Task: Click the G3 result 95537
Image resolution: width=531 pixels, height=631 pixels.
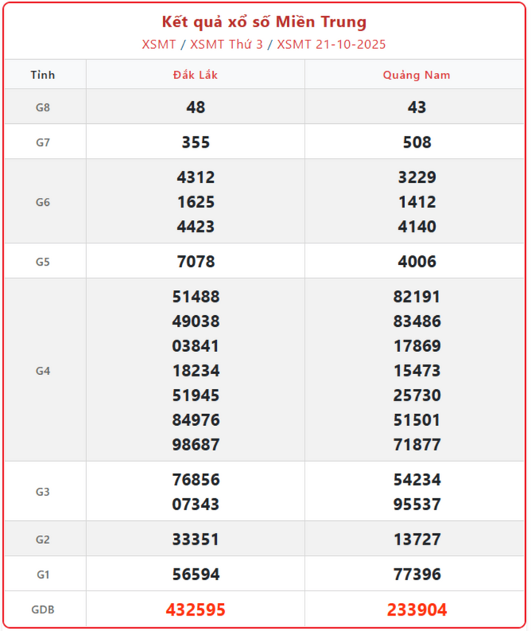Action: pyautogui.click(x=417, y=505)
